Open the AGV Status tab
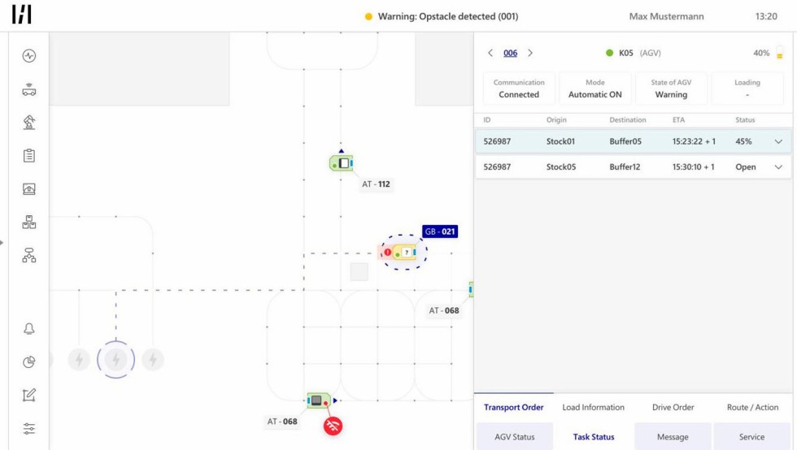Screen dimensions: 797x450 click(514, 437)
